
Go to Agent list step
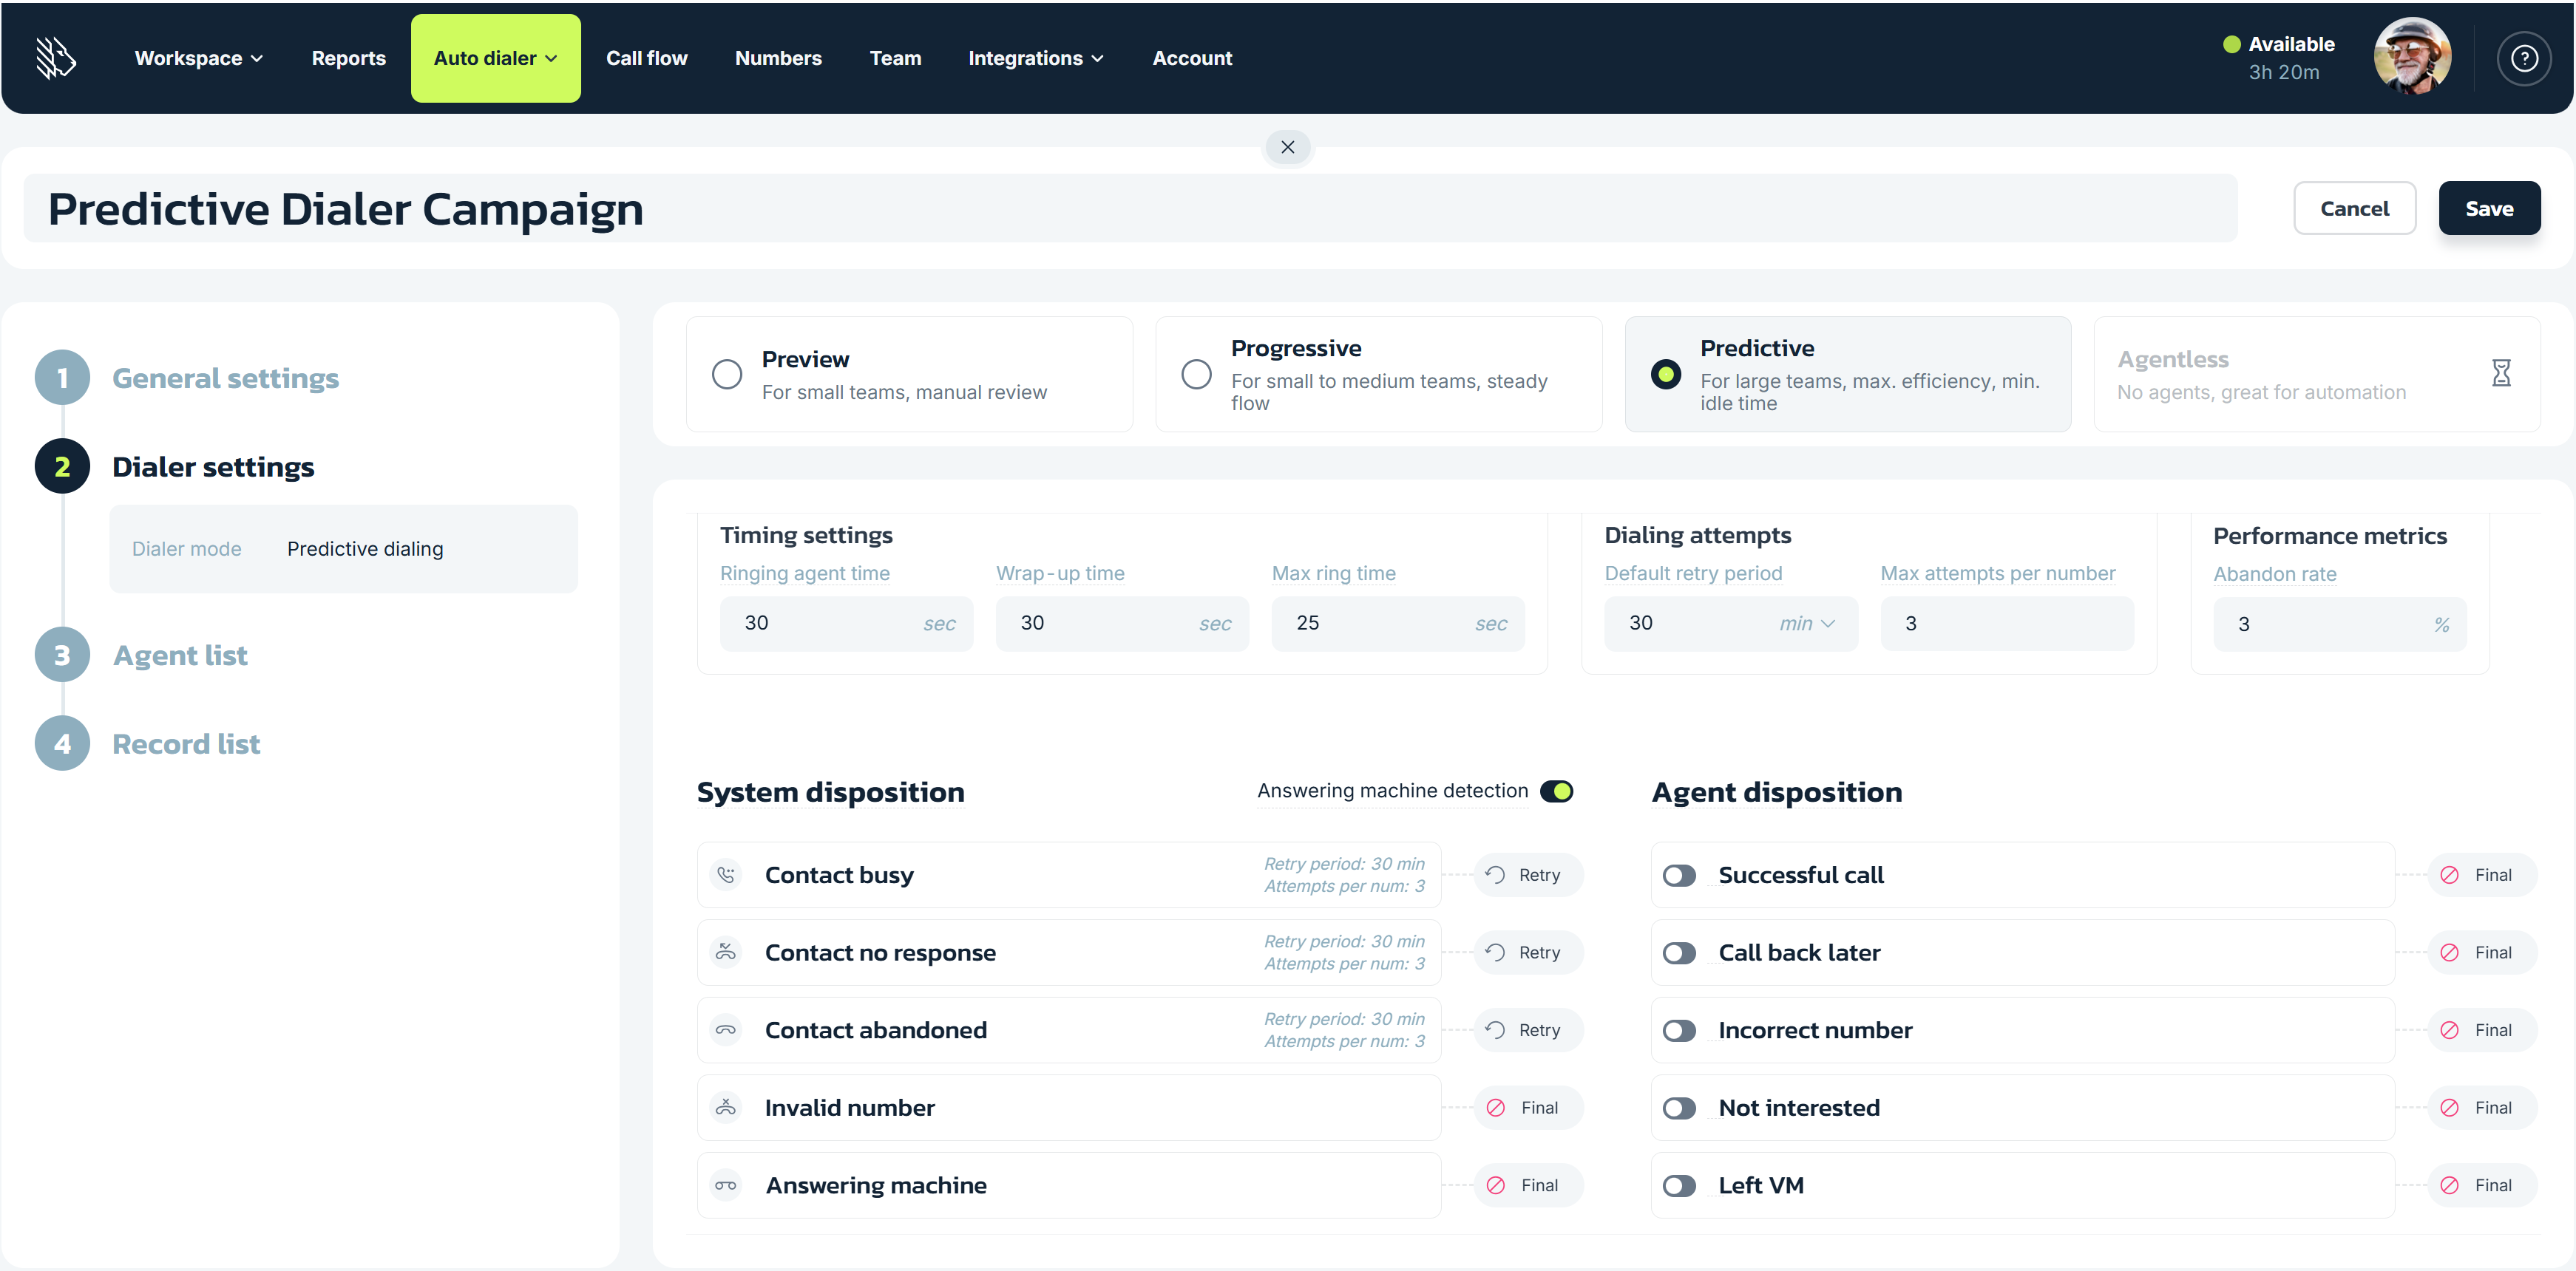[180, 655]
